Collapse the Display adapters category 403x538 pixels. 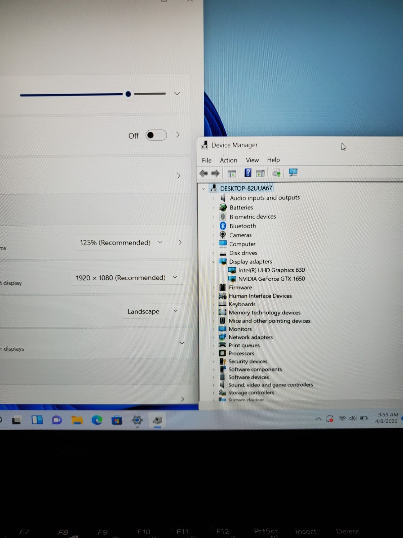coord(213,262)
